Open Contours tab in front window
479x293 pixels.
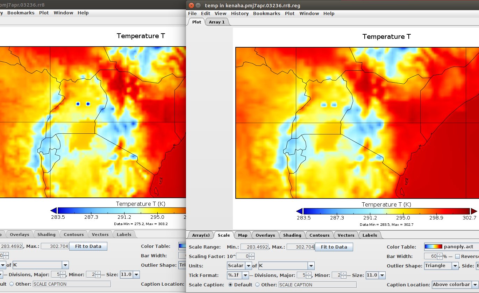click(x=319, y=235)
